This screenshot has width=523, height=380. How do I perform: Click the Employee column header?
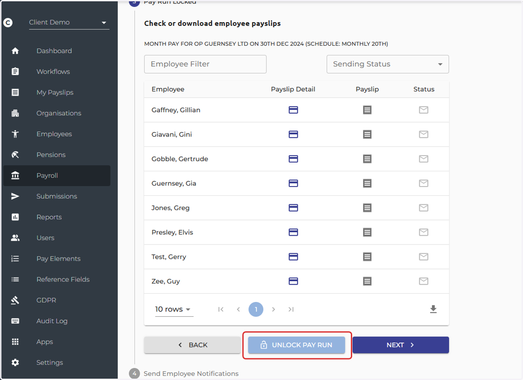coord(168,89)
